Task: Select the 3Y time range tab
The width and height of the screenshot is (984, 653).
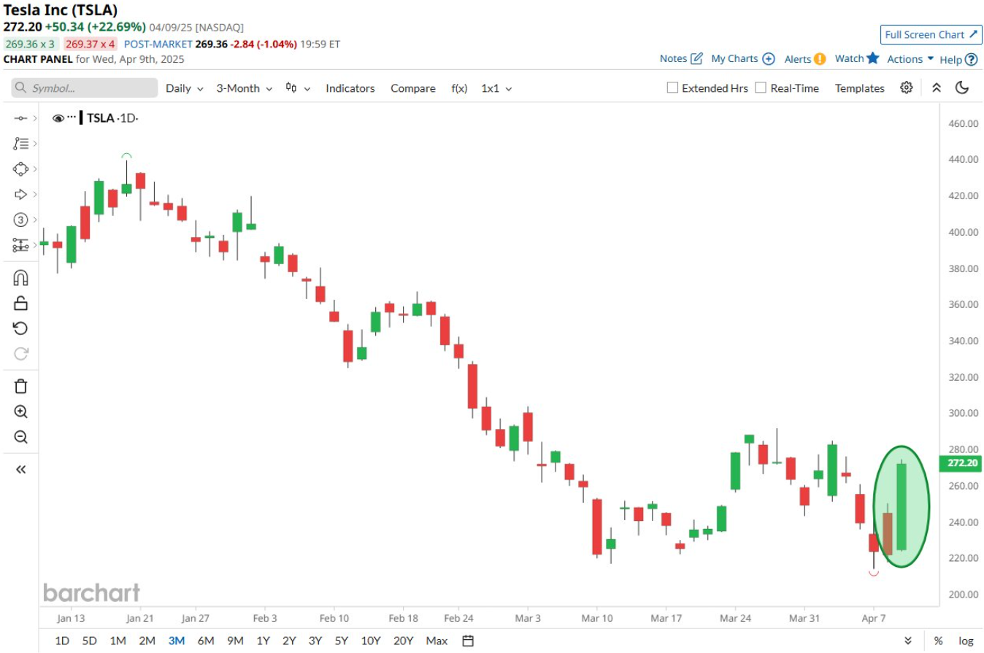Action: tap(315, 641)
